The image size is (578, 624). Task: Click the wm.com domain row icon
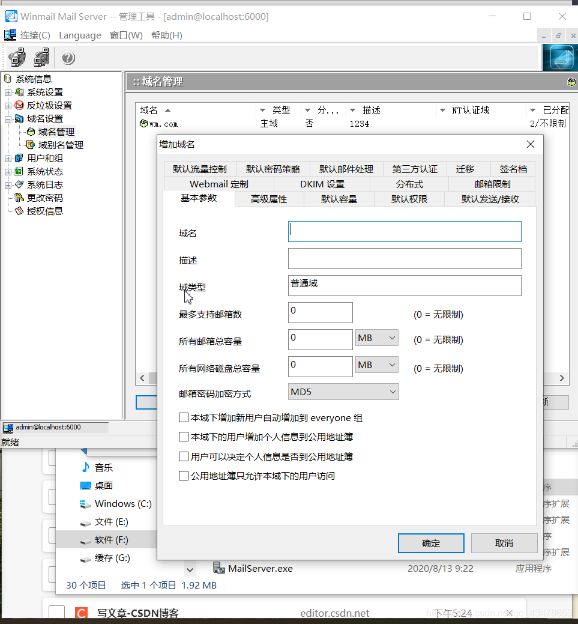click(x=143, y=123)
